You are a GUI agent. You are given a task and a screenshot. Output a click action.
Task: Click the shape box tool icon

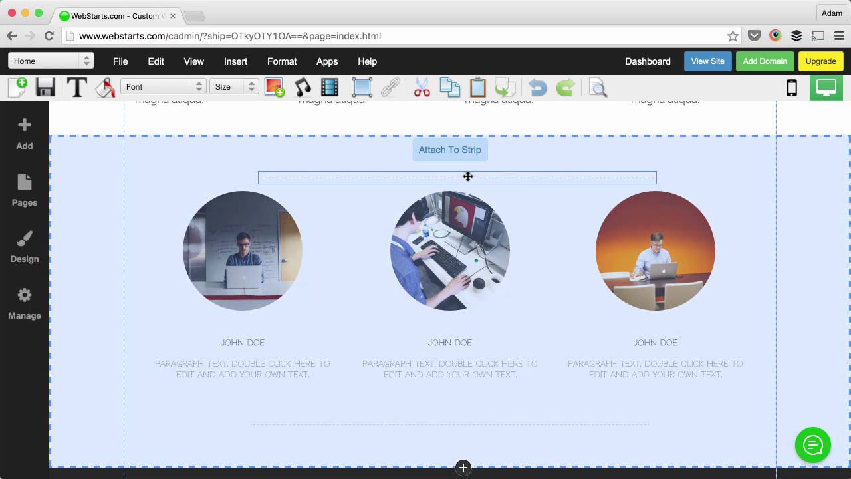pos(362,87)
